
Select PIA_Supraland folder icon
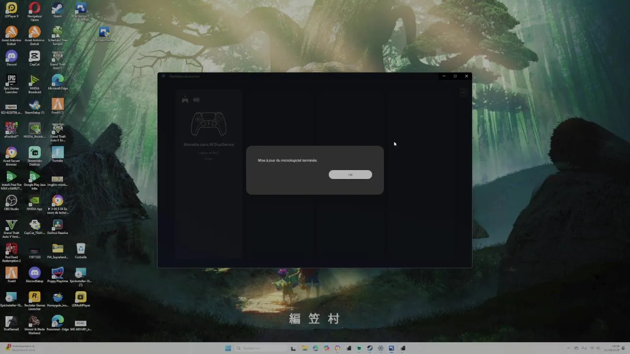pyautogui.click(x=58, y=251)
